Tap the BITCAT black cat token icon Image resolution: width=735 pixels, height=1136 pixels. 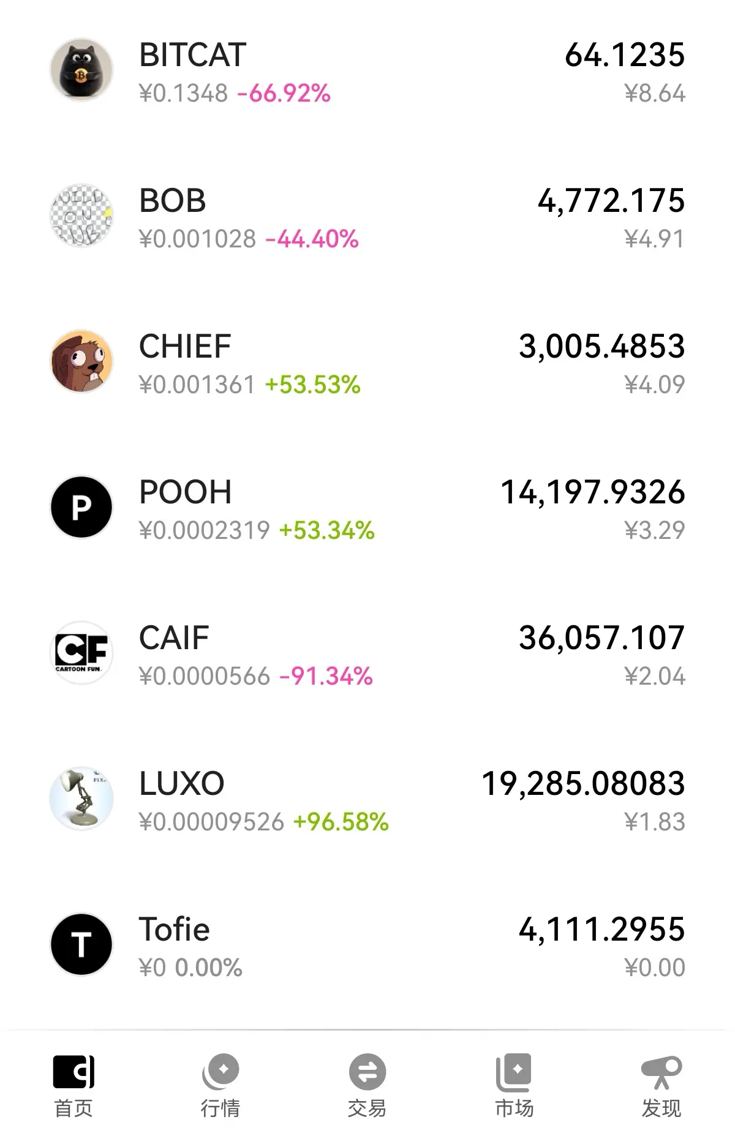point(81,70)
